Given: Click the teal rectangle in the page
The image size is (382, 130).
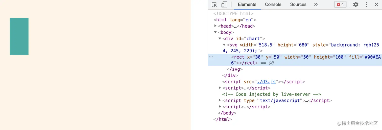Looking at the screenshot, I should [19, 36].
